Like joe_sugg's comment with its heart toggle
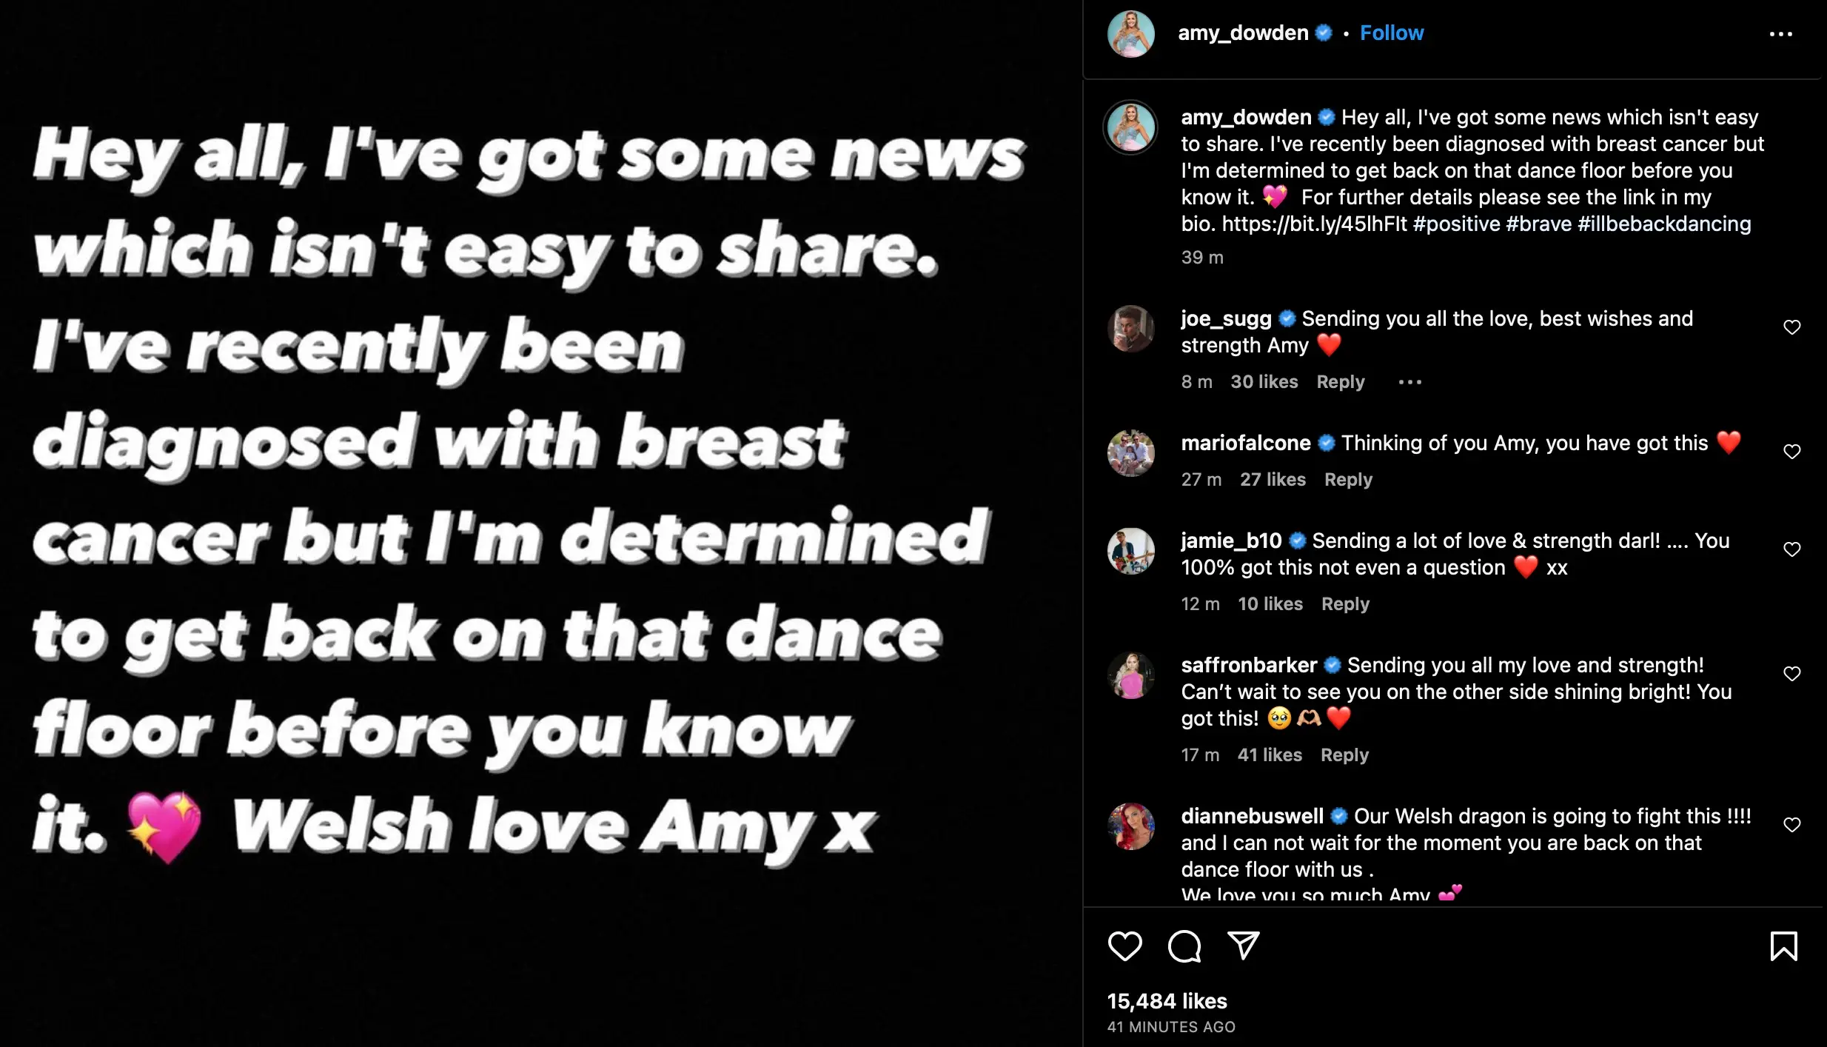 [x=1792, y=327]
